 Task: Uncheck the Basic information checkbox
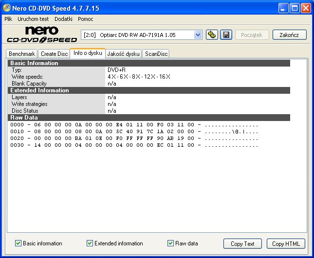coord(18,243)
